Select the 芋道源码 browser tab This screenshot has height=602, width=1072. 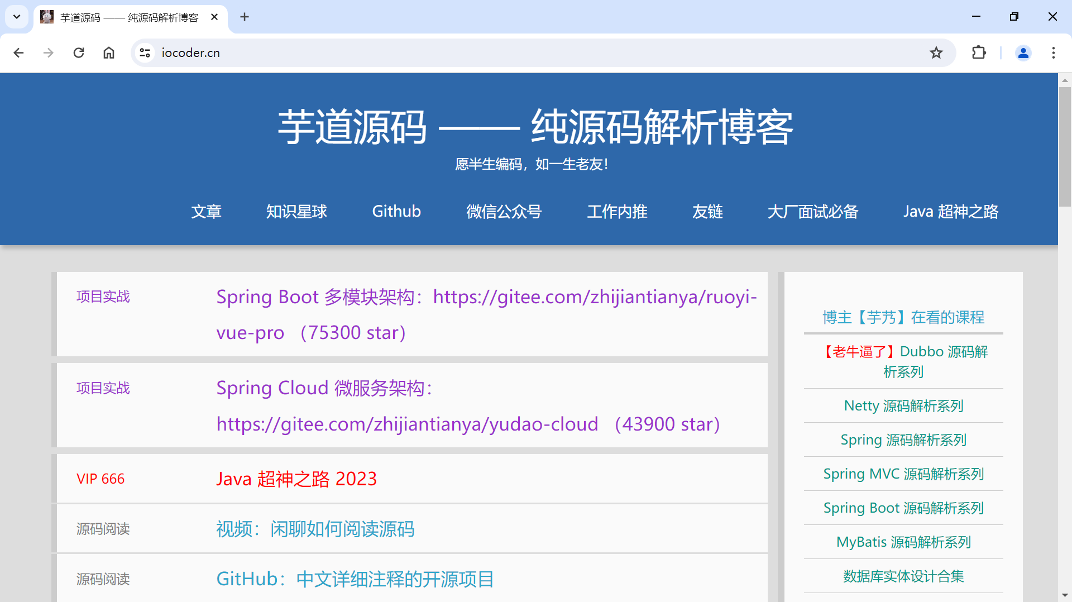[131, 18]
